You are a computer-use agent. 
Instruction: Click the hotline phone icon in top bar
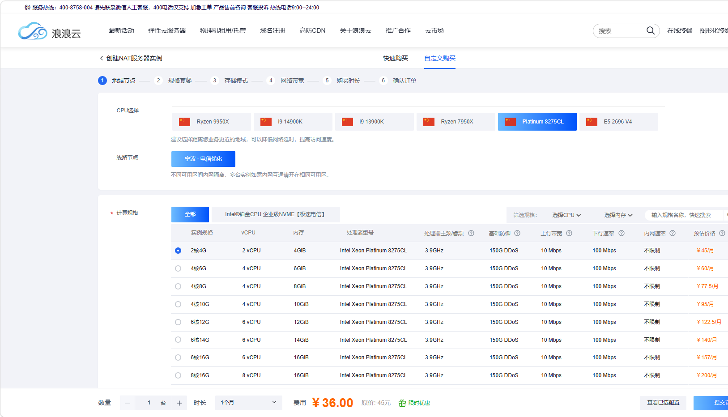click(x=28, y=8)
